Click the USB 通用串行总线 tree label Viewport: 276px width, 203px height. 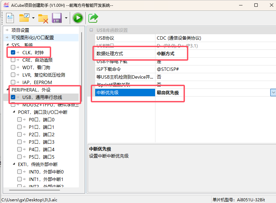tap(42, 97)
